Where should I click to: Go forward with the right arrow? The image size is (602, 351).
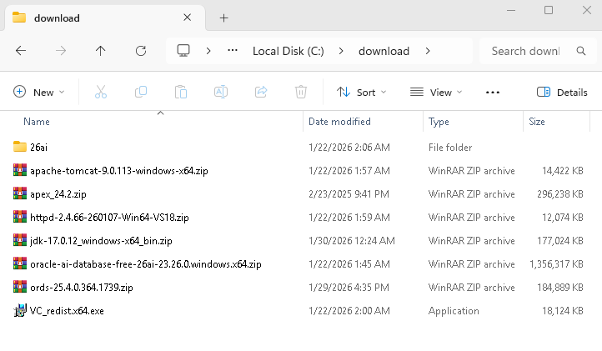61,51
